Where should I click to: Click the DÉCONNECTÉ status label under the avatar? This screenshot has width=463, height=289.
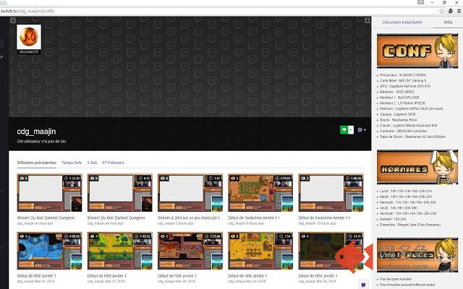coord(29,52)
